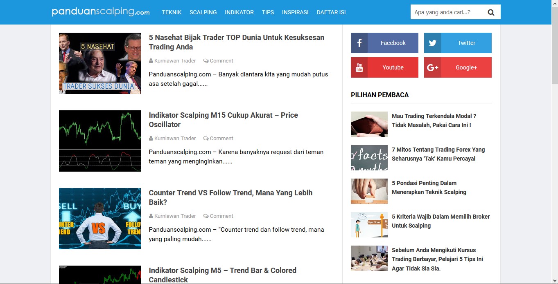This screenshot has width=558, height=284.
Task: Click the Twitter button label
Action: click(466, 43)
